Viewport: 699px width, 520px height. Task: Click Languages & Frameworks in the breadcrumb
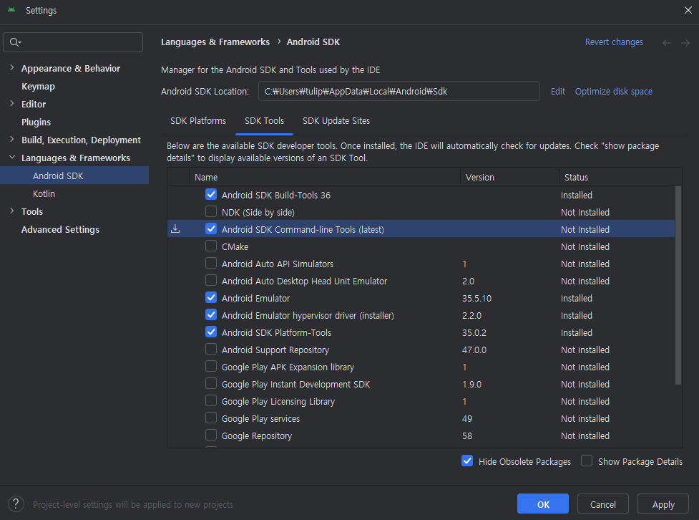pos(215,42)
